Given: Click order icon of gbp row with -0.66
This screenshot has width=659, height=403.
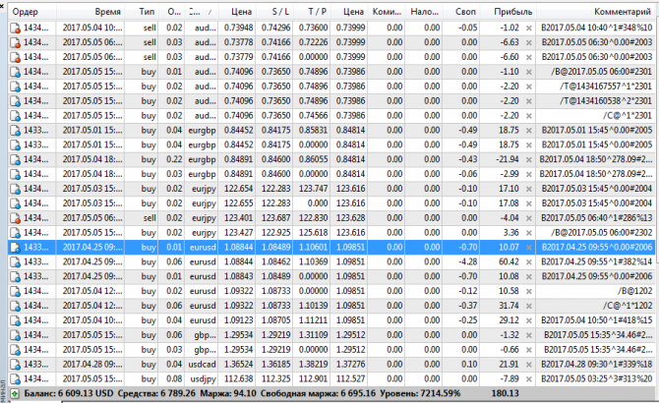Looking at the screenshot, I should [16, 350].
